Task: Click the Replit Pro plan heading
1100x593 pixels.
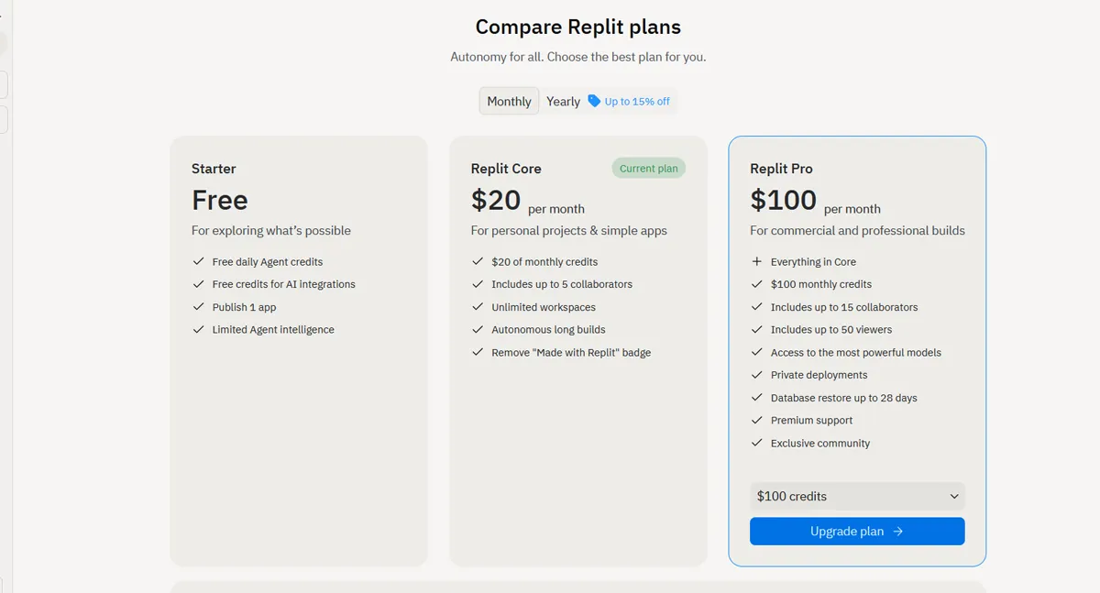Action: pyautogui.click(x=781, y=169)
